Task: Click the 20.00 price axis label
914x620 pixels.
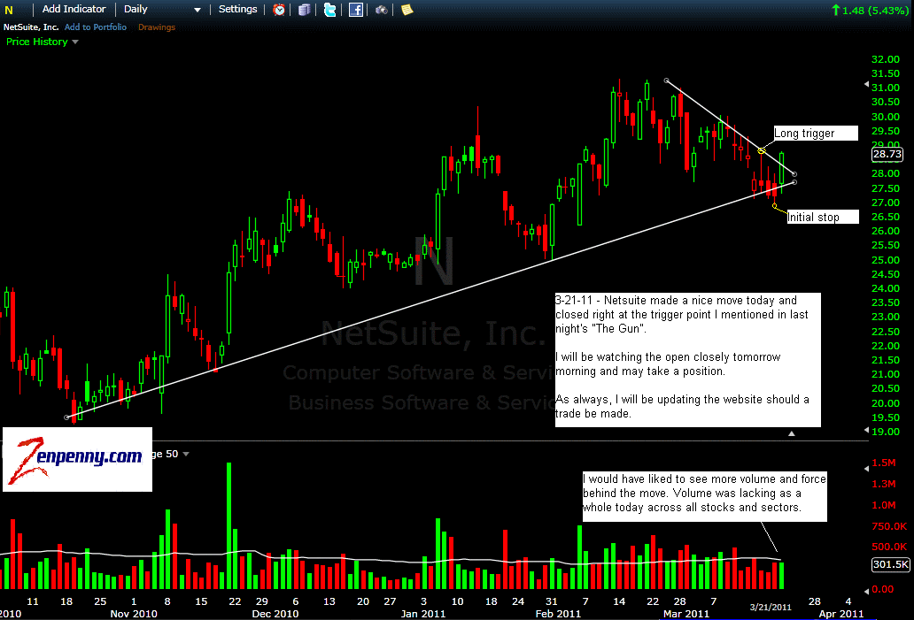Action: [886, 402]
